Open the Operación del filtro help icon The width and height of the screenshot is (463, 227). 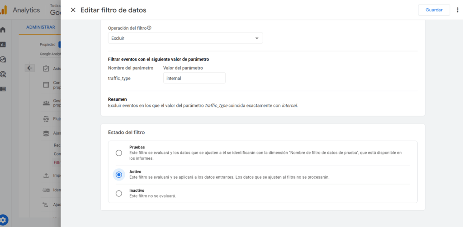[149, 28]
